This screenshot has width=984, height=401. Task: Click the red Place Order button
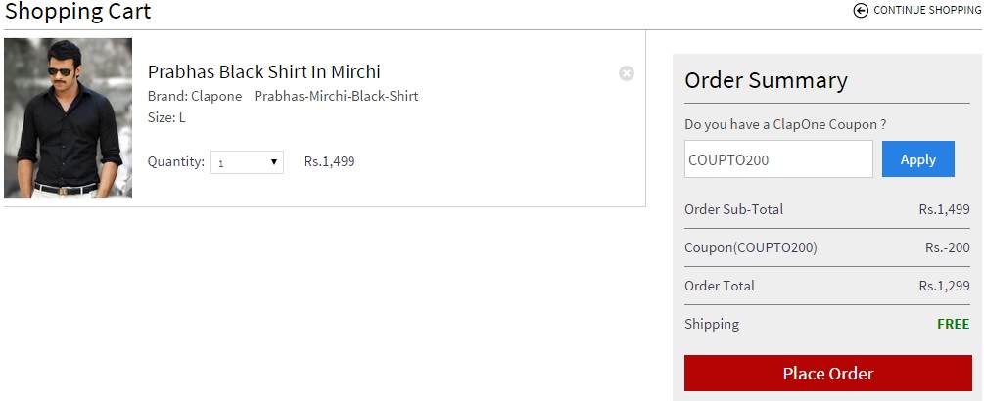pyautogui.click(x=827, y=374)
